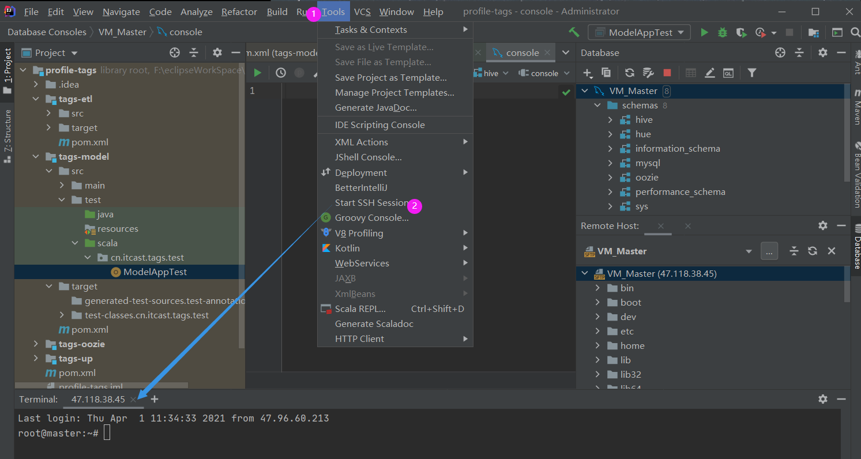Start debugging with the green bug icon
861x459 pixels.
pos(723,33)
